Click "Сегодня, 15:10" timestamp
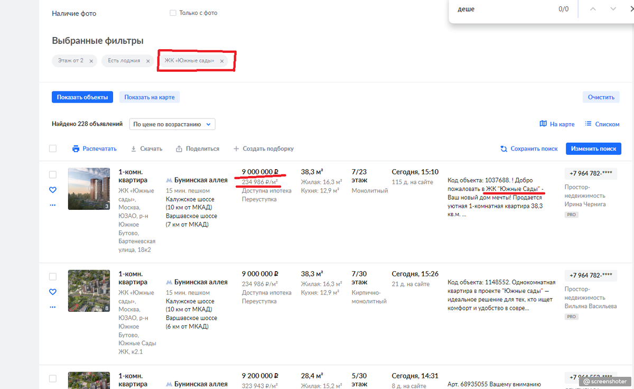 coord(415,172)
